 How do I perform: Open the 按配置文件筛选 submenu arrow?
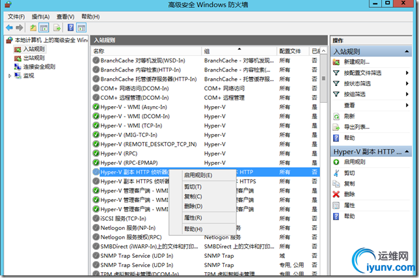coord(407,73)
